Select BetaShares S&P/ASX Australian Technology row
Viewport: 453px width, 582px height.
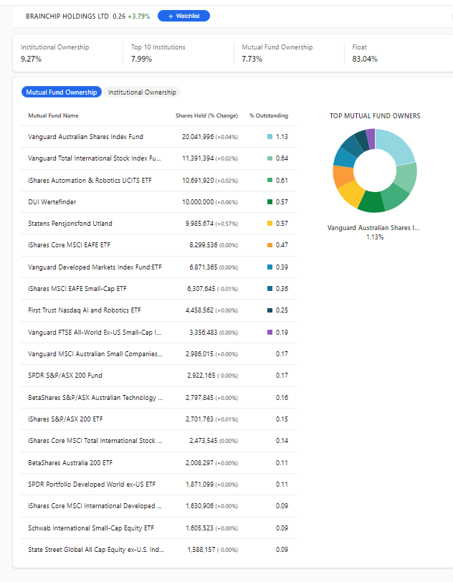(158, 398)
